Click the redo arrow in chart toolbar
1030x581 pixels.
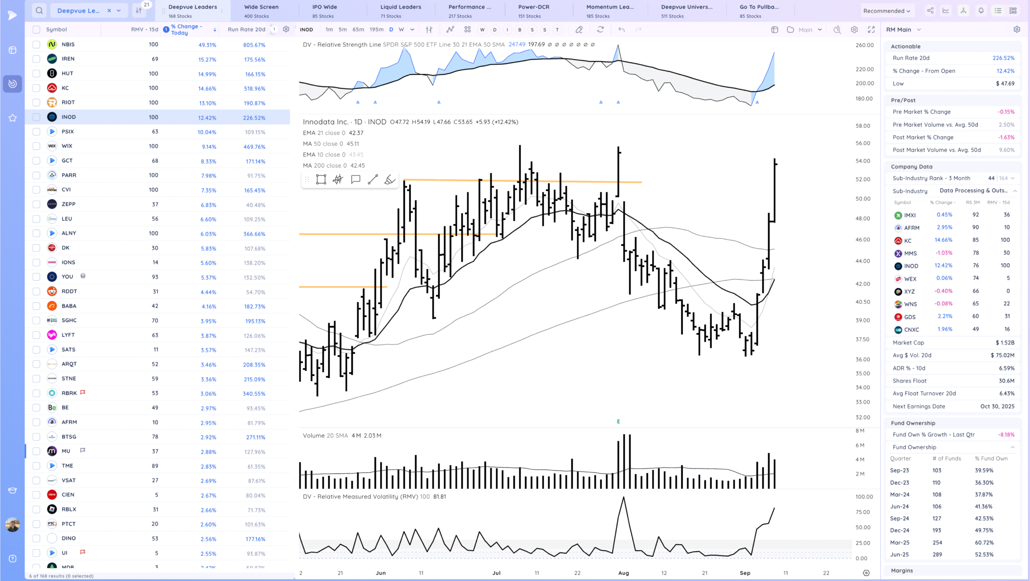(638, 29)
